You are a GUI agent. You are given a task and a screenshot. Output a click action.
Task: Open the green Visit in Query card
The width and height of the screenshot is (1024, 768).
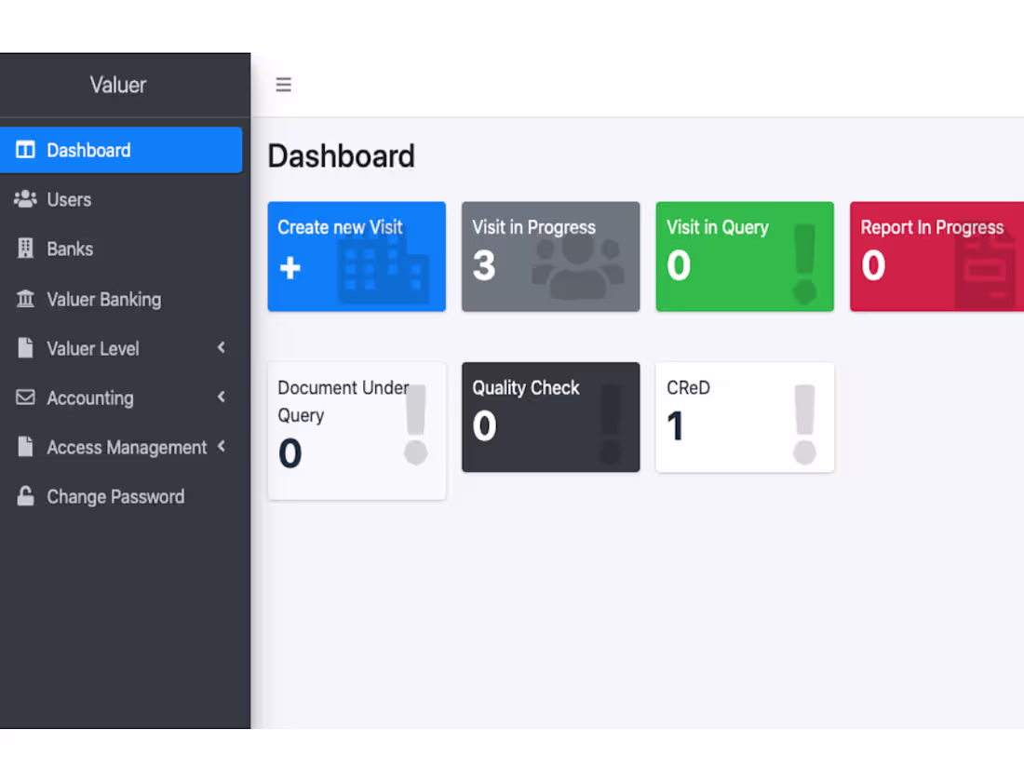(745, 256)
